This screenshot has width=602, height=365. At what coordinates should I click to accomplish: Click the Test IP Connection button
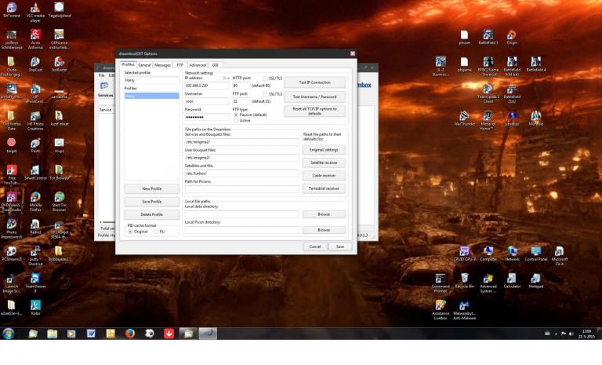pyautogui.click(x=314, y=82)
